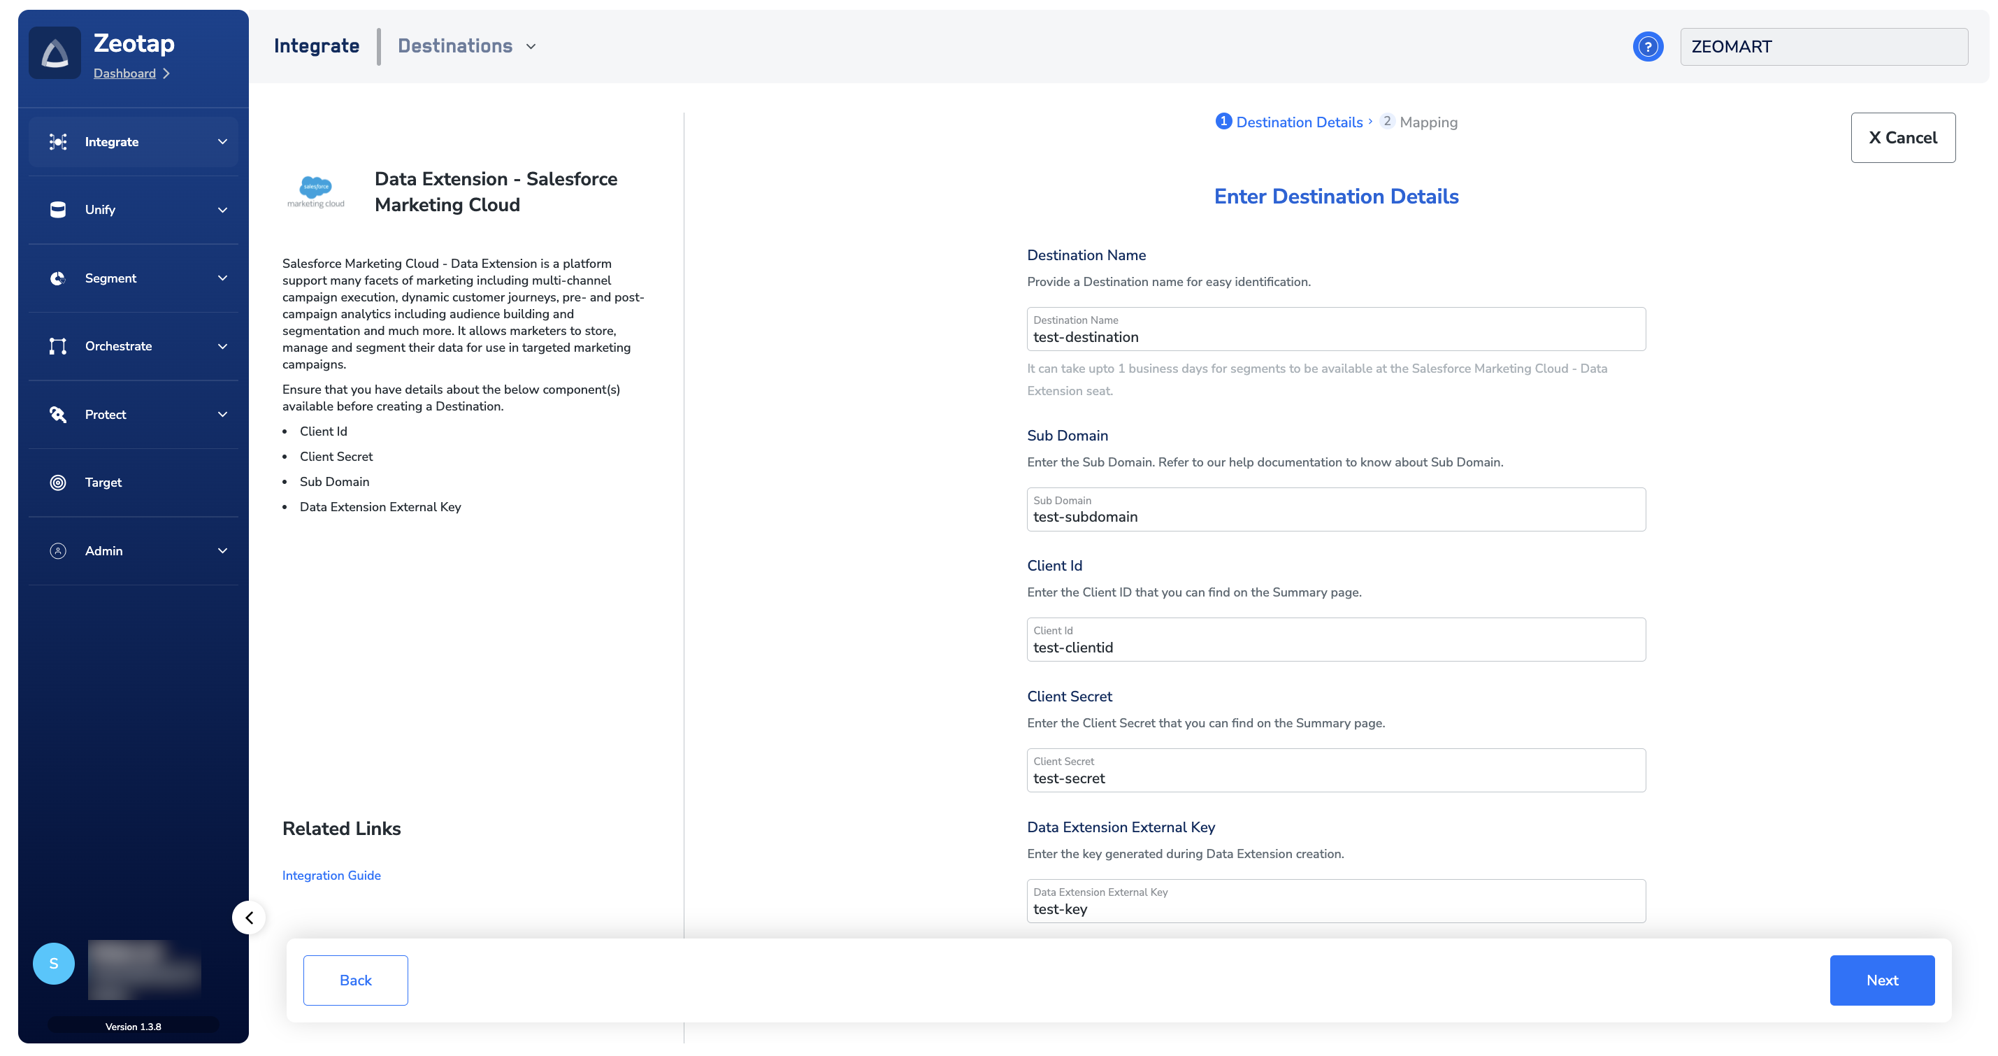Click the Orchestrate flow icon
1998x1056 pixels.
[58, 346]
